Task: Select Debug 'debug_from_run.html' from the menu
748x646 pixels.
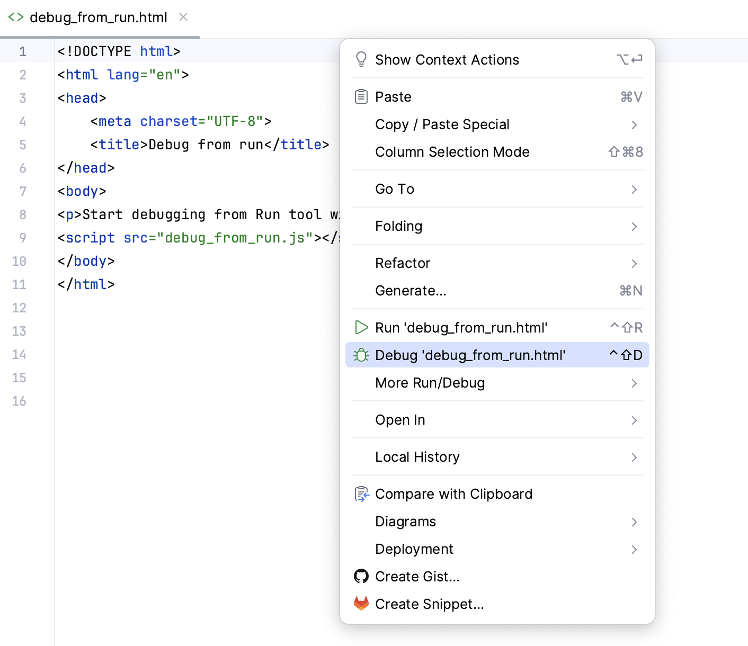Action: click(x=470, y=355)
